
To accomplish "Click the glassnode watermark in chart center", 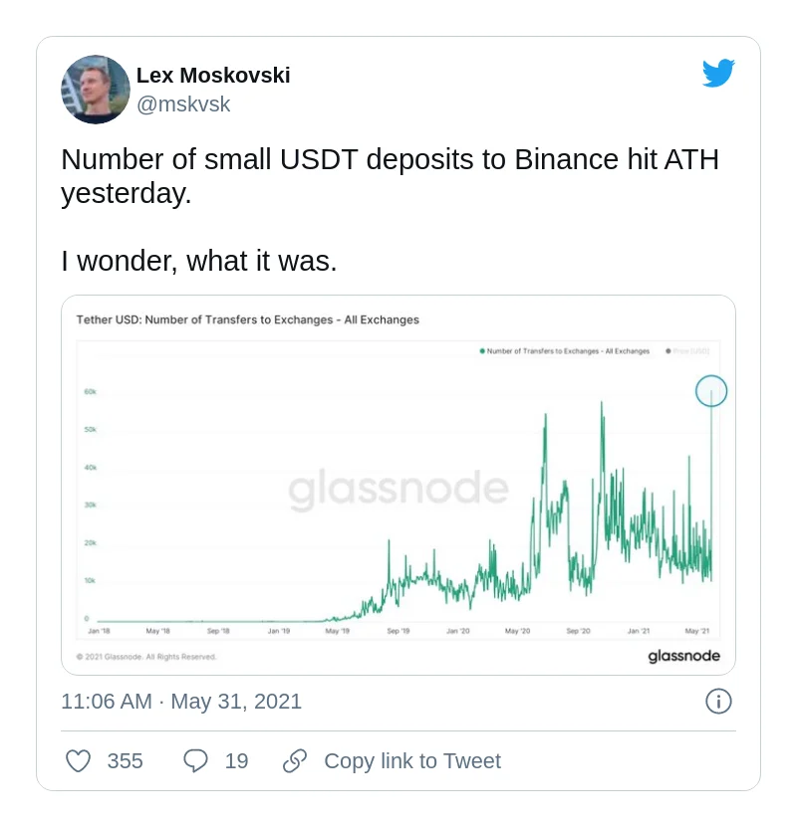I will click(398, 490).
